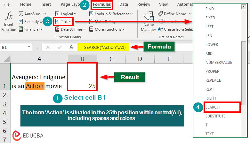Switch to the View tab
250x143 pixels.
tap(163, 4)
